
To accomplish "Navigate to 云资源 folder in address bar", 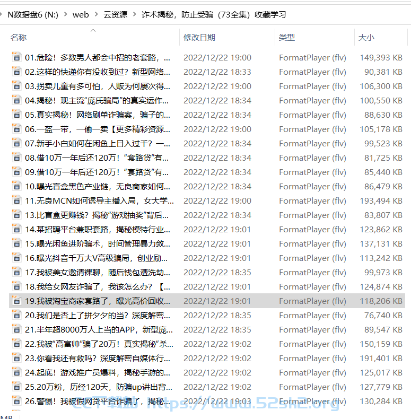I will click(115, 14).
